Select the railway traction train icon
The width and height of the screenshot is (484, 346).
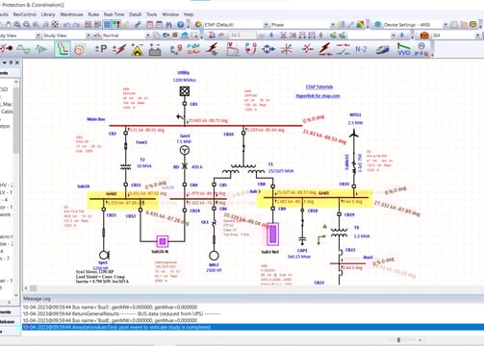[x=383, y=49]
